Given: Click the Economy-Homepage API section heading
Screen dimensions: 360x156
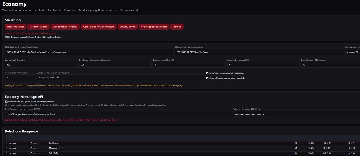Looking at the screenshot, I should pyautogui.click(x=24, y=96).
